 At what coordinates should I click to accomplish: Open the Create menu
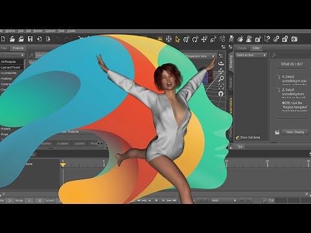tap(71, 31)
